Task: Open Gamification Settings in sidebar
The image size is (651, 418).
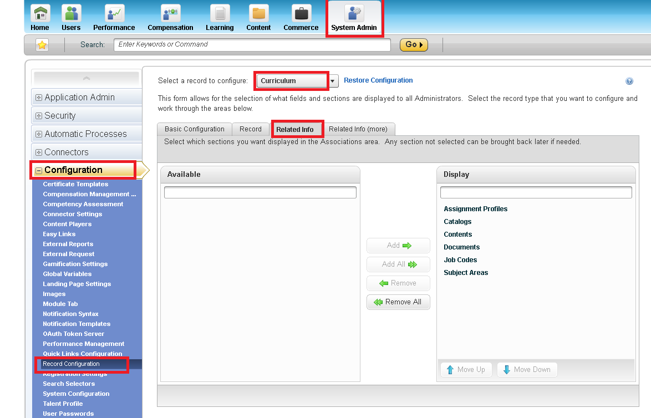Action: tap(75, 264)
